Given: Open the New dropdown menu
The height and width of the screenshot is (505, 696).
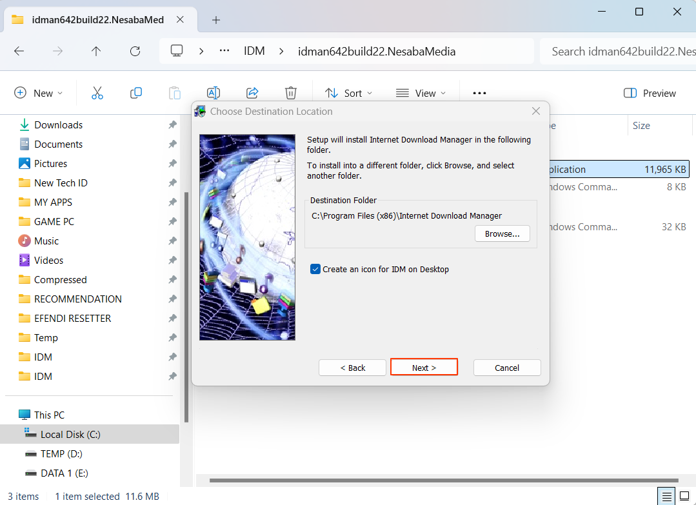Looking at the screenshot, I should (x=39, y=93).
